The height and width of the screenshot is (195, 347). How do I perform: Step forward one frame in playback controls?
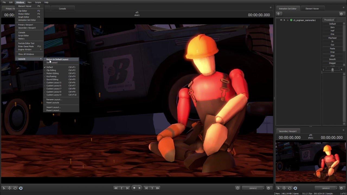pyautogui.click(x=146, y=188)
